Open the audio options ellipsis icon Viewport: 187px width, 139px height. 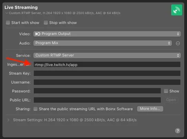click(178, 43)
